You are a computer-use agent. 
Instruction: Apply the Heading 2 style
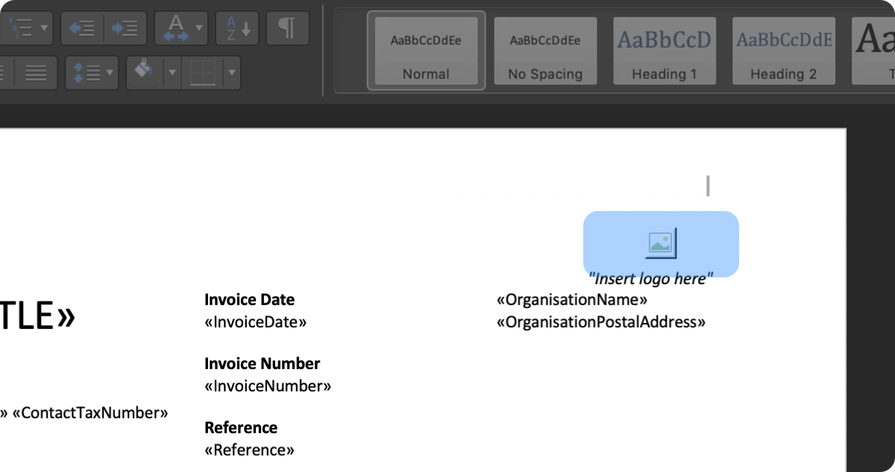click(784, 51)
